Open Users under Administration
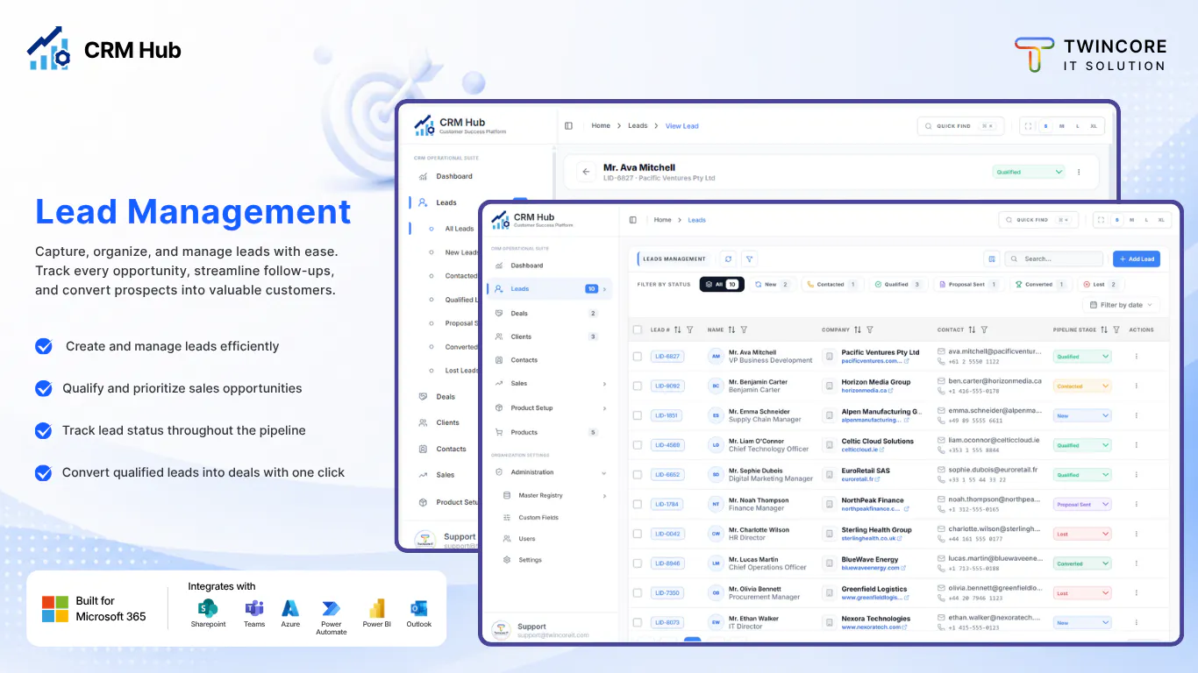This screenshot has width=1198, height=673. click(x=526, y=539)
